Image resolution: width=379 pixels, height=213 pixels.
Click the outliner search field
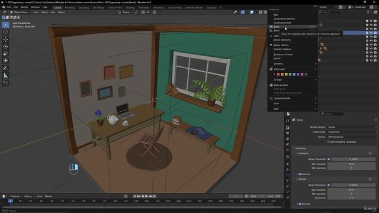click(x=330, y=12)
